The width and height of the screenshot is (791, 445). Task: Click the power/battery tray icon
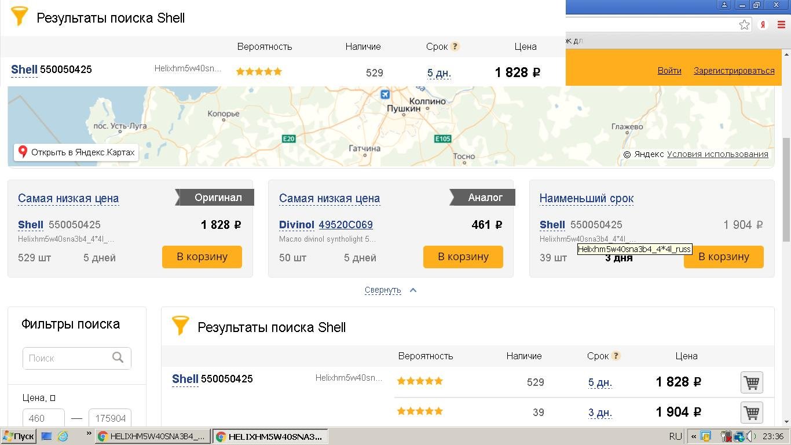pos(727,436)
